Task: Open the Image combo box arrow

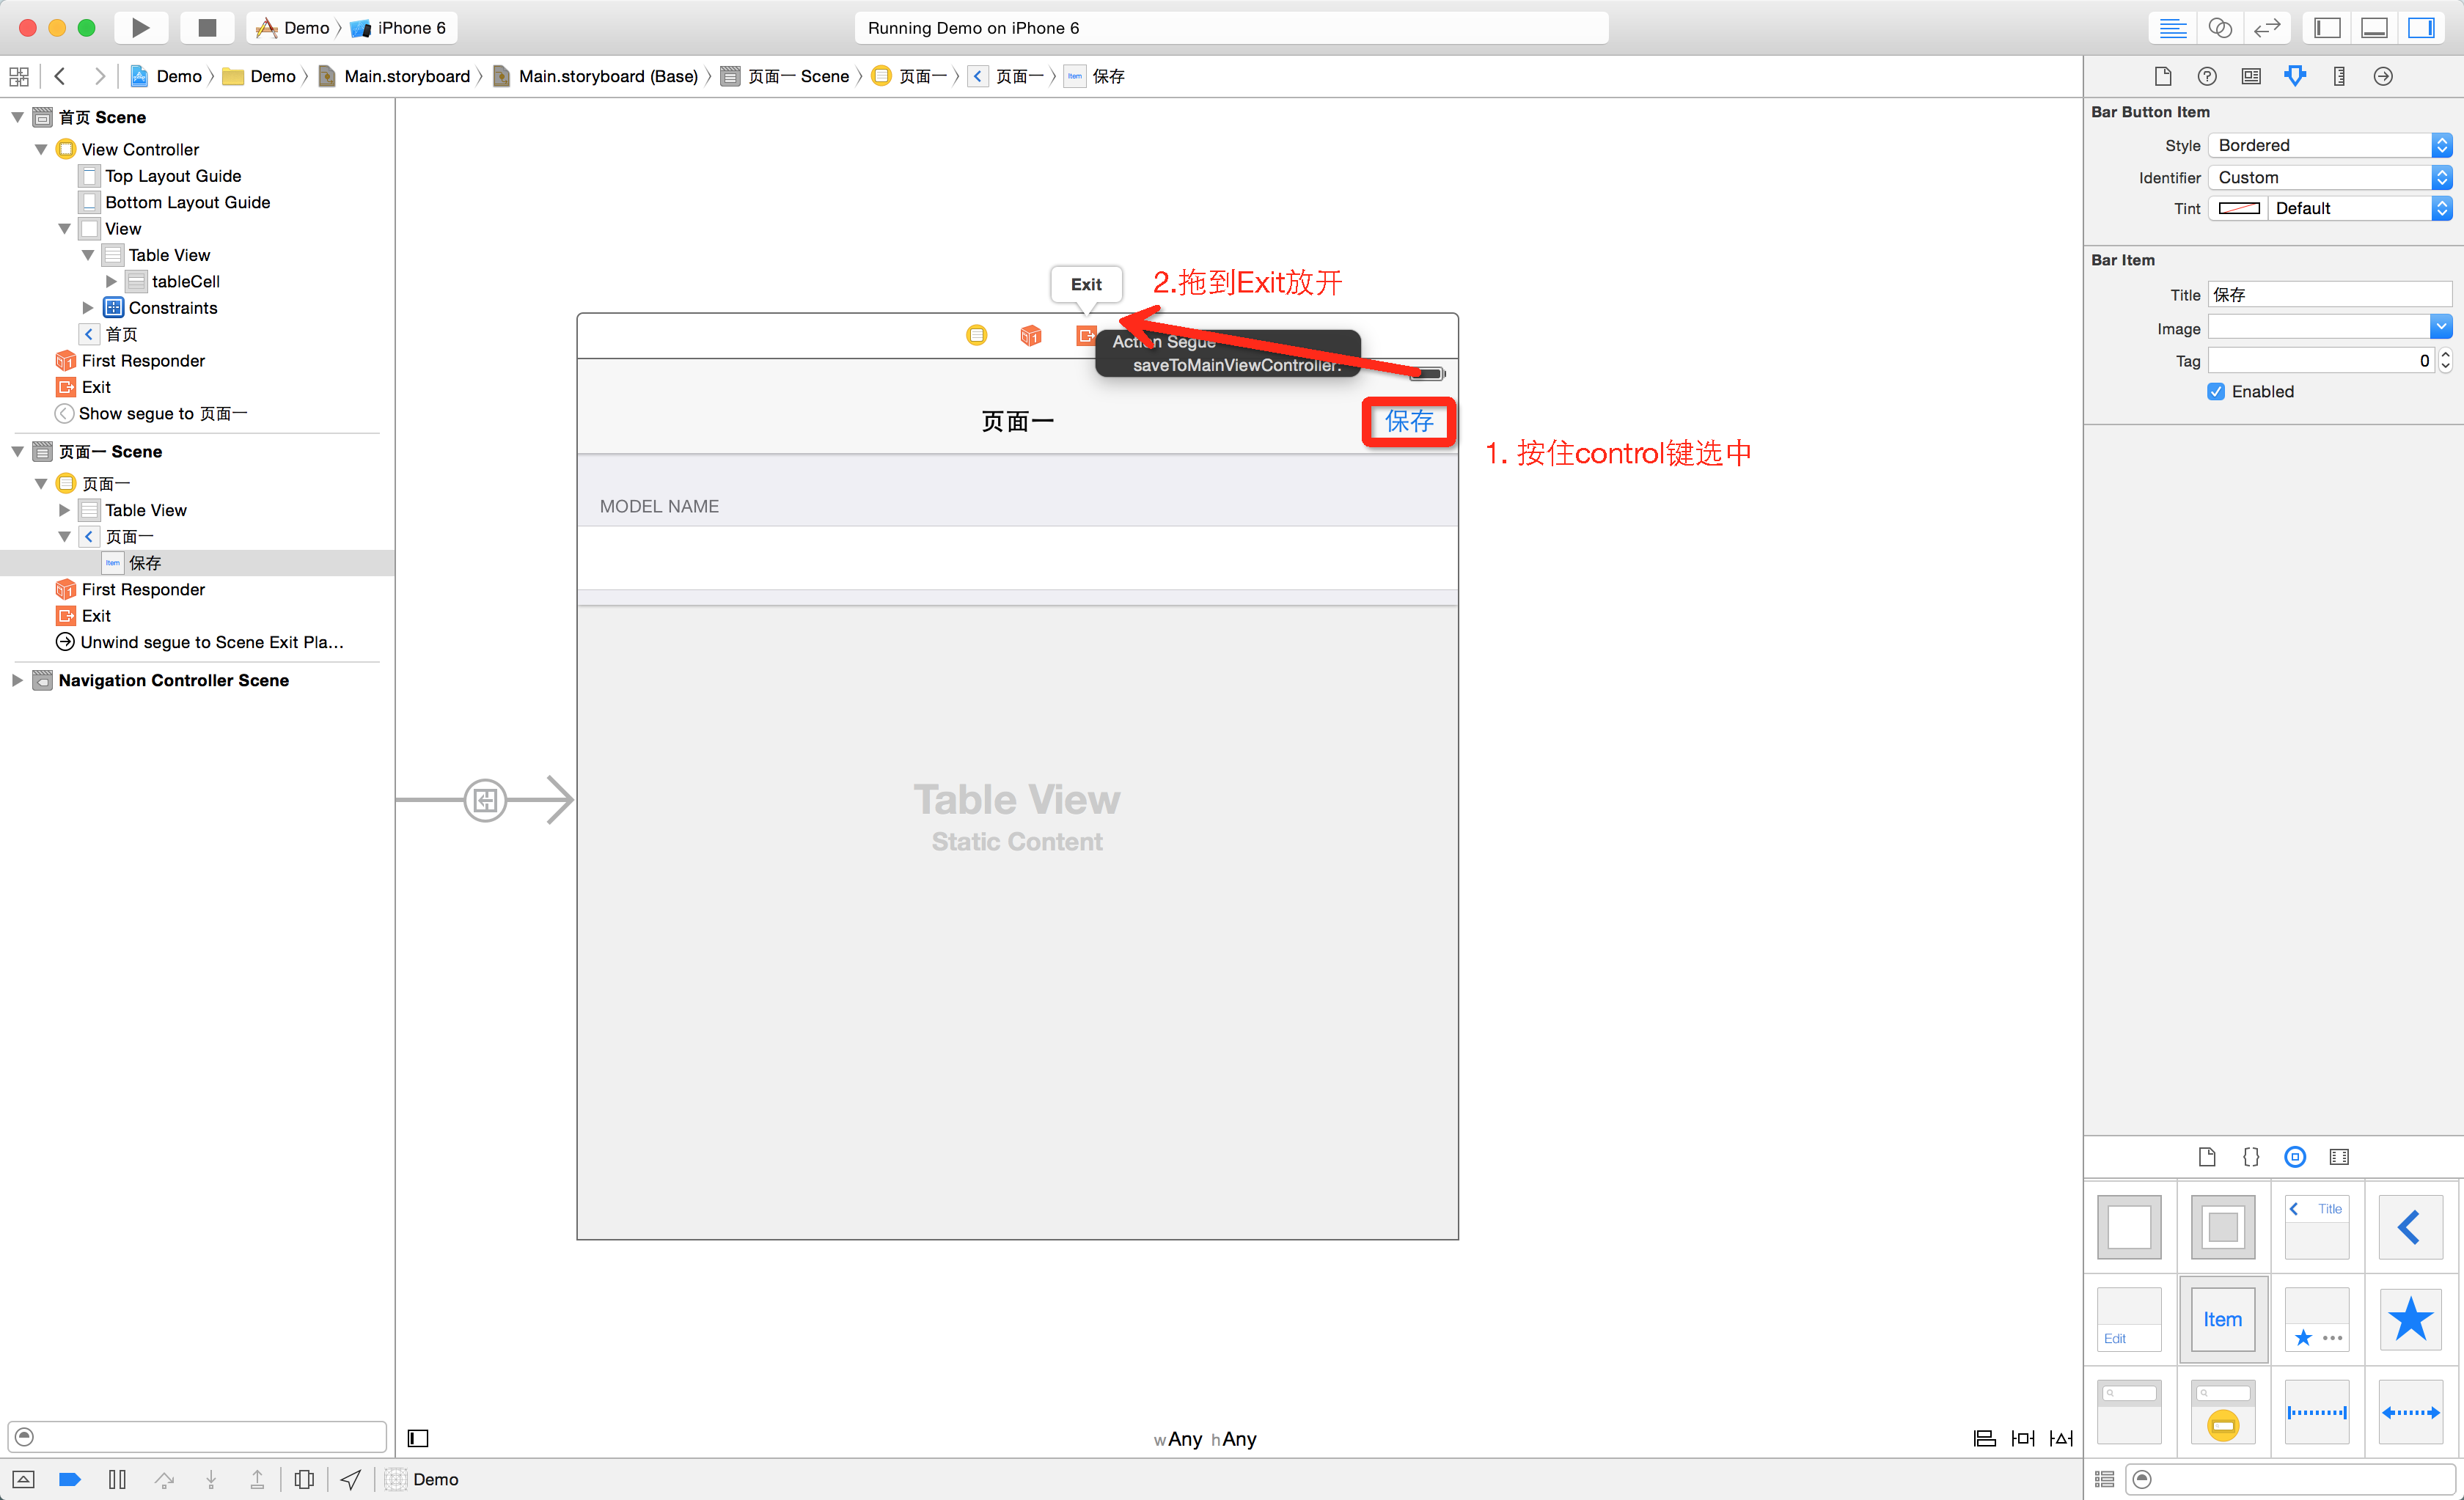Action: (2441, 327)
